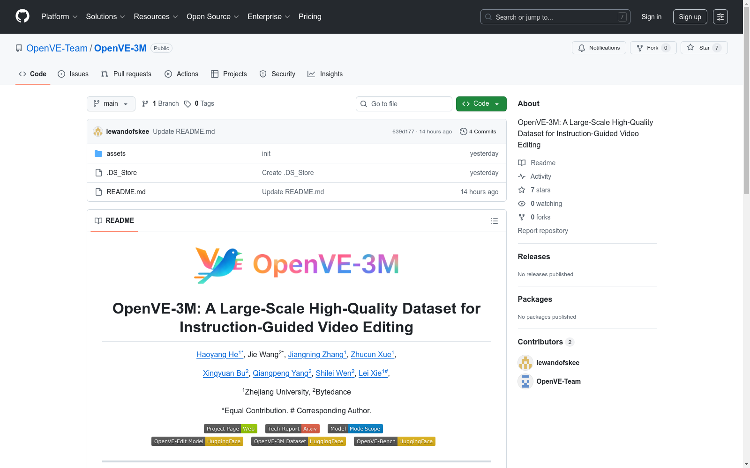750x468 pixels.
Task: Star the OpenVE-3M repository
Action: 704,48
